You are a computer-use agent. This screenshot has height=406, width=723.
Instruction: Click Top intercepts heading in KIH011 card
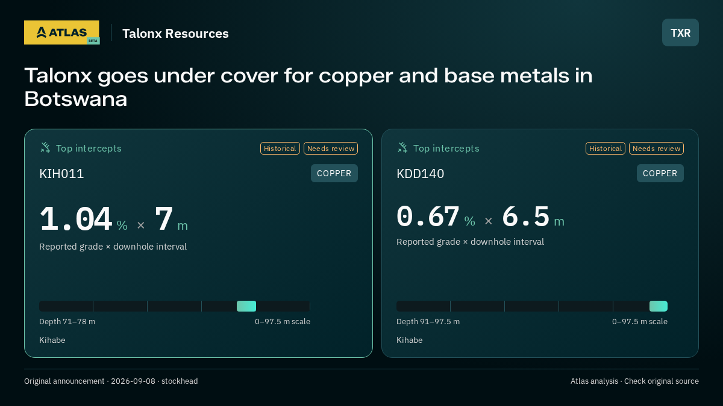(89, 148)
